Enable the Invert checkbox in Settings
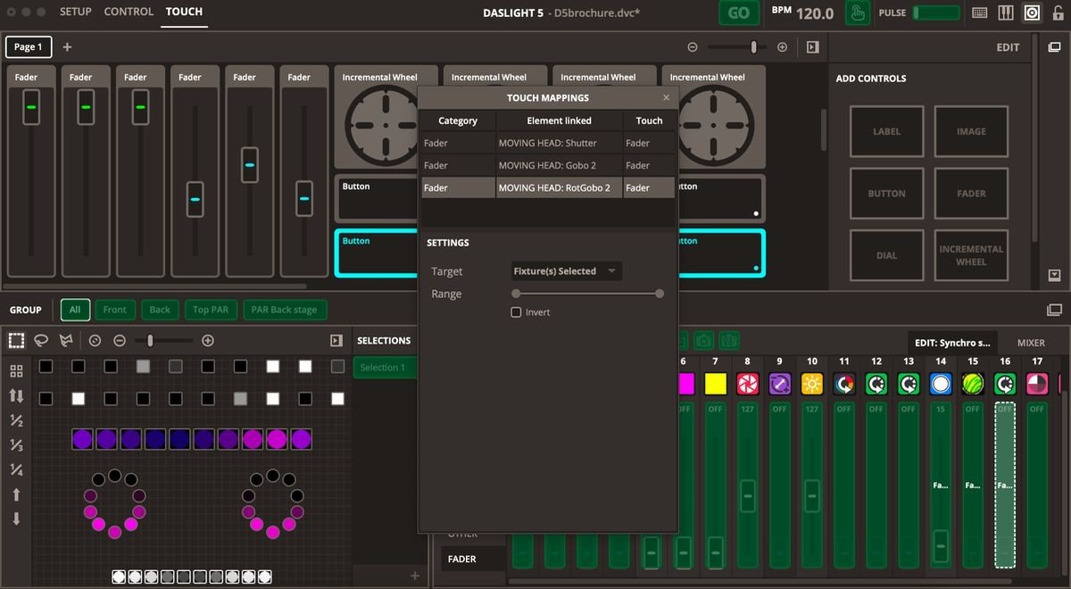 [x=516, y=312]
